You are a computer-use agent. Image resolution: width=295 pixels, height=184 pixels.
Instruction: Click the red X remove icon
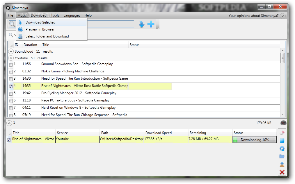282,172
